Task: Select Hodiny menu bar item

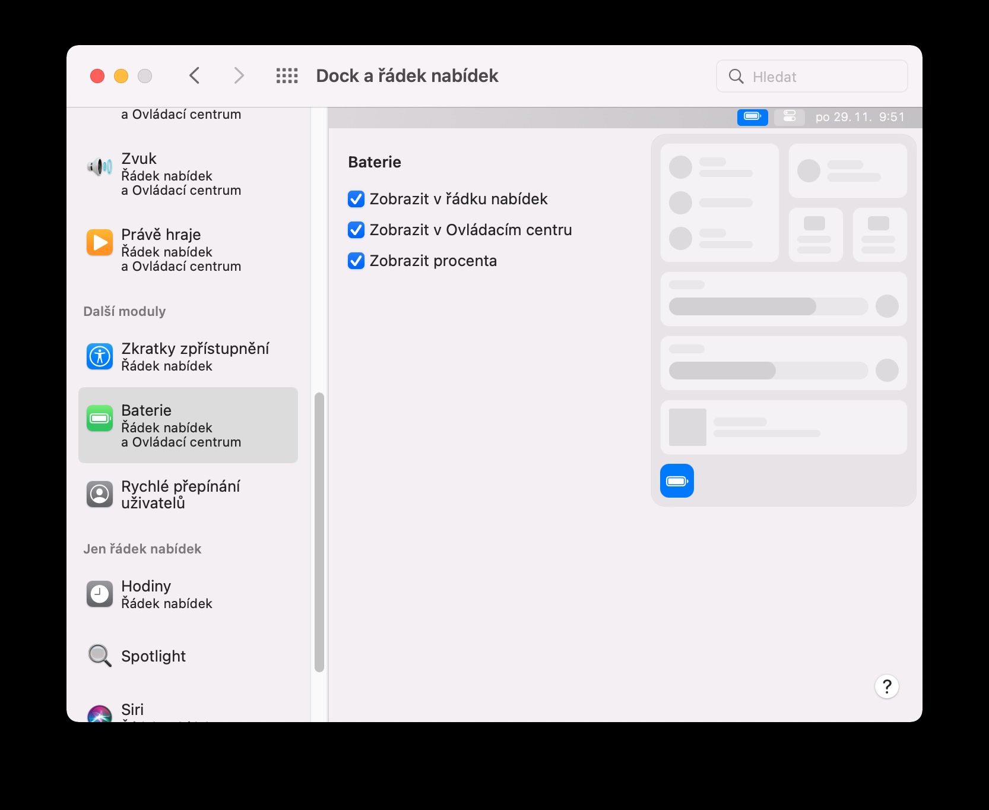Action: tap(188, 594)
